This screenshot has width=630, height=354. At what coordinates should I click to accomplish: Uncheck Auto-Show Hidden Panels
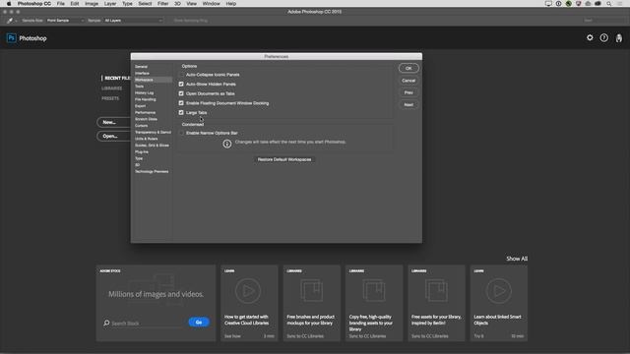(x=181, y=84)
